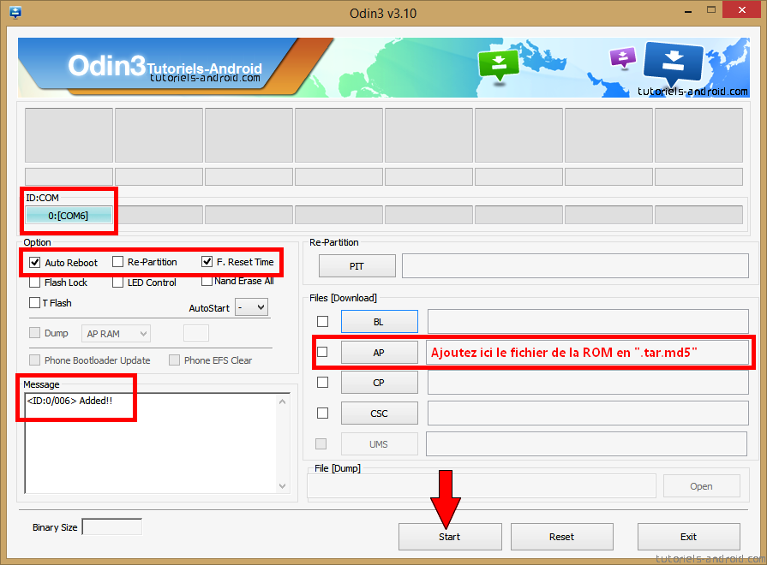This screenshot has height=565, width=767.
Task: Click the CSC file path field
Action: pos(588,413)
